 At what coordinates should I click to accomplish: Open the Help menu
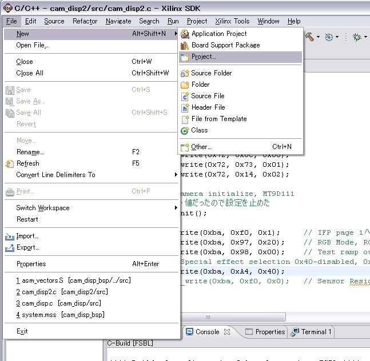point(294,21)
